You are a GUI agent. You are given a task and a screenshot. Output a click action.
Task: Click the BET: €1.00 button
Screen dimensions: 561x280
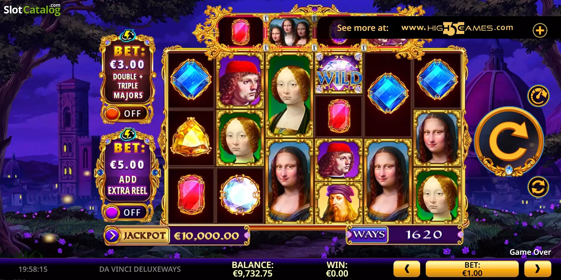coord(472,269)
